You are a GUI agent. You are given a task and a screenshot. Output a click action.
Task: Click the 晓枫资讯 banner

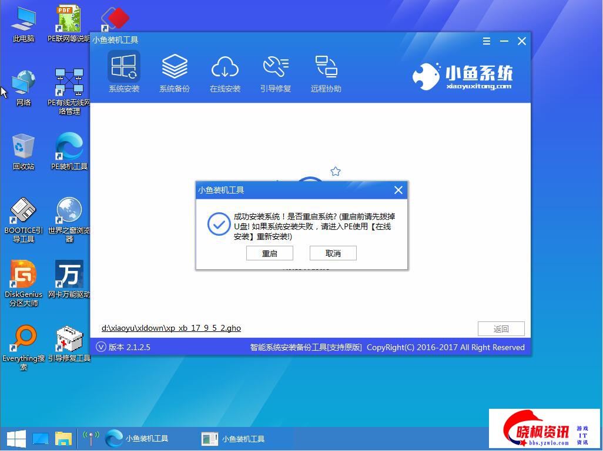tap(544, 429)
